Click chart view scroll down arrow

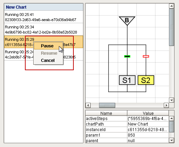tap(171, 100)
